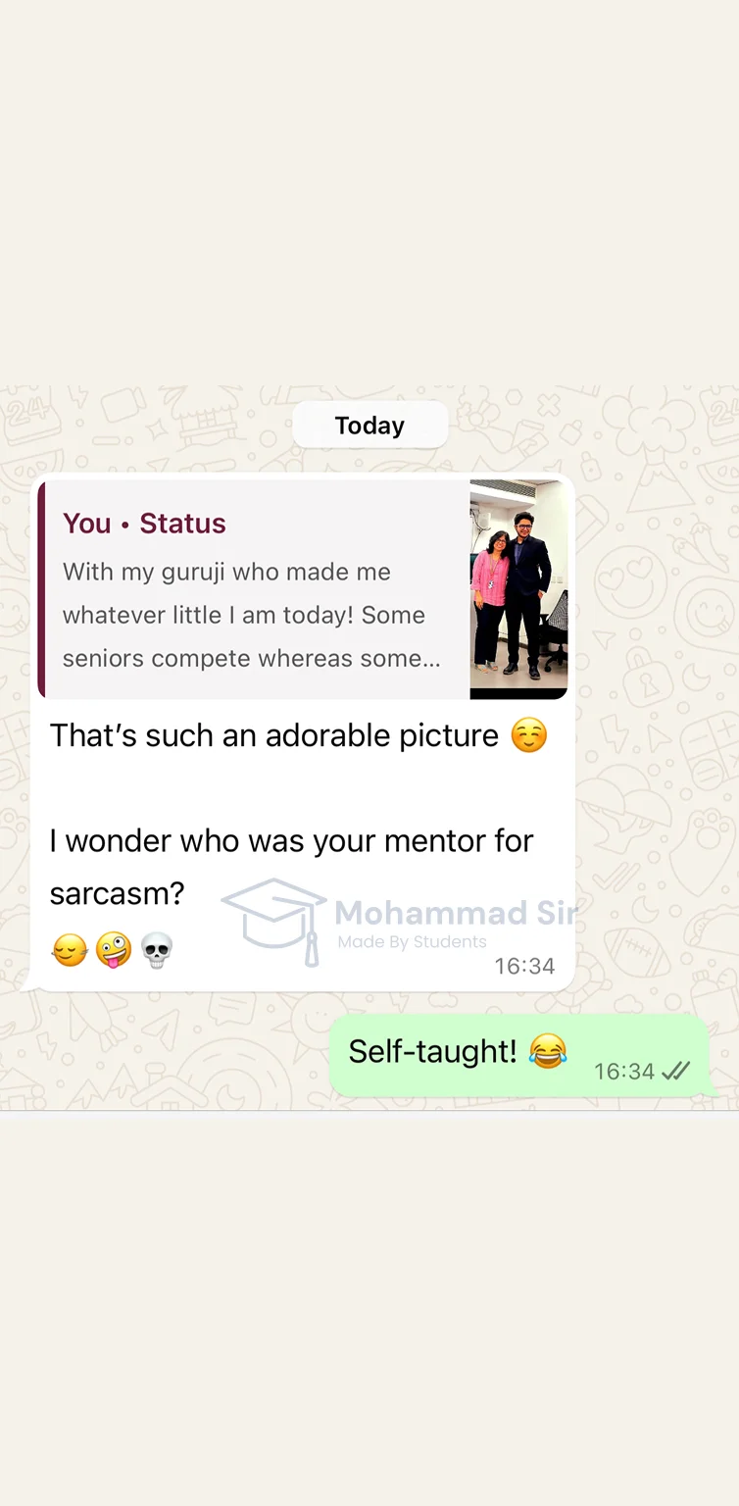This screenshot has height=1506, width=739.
Task: Tap the 'You' sender label in the quoted reply
Action: click(86, 524)
